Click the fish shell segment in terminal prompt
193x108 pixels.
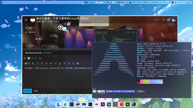click(101, 91)
